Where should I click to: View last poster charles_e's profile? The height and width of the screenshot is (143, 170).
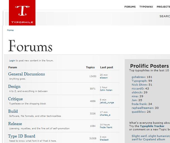tap(105, 115)
